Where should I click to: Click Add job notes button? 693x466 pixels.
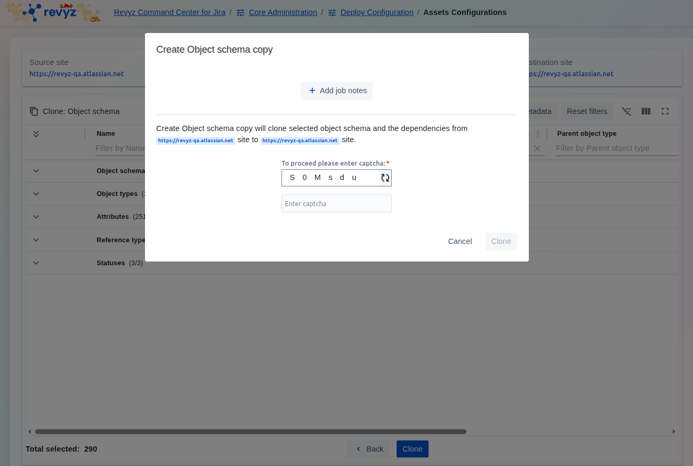coord(337,91)
